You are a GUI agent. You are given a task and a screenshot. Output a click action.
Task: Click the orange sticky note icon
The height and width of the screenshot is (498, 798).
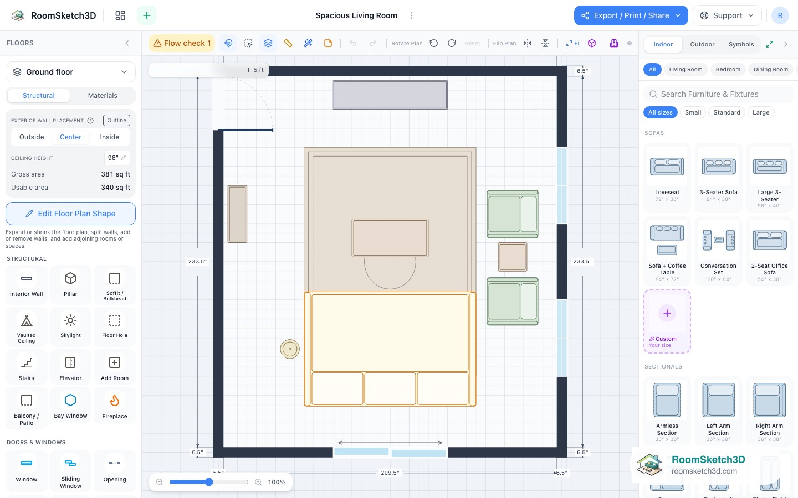click(x=328, y=43)
